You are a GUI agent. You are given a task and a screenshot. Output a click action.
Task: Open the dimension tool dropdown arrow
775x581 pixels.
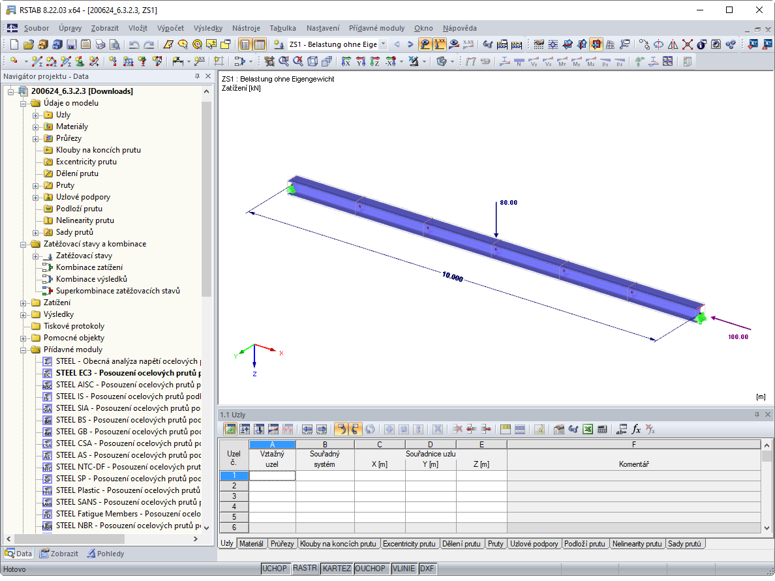[x=189, y=62]
